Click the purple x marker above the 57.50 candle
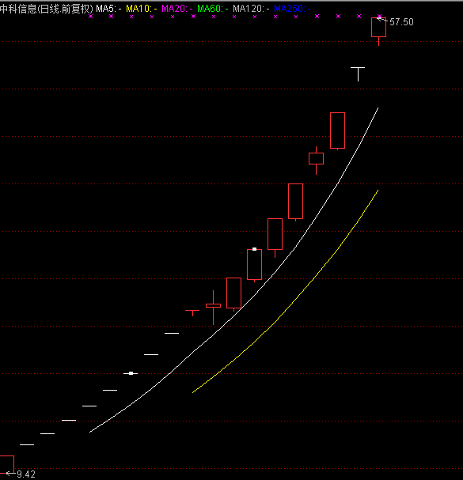The width and height of the screenshot is (463, 480). pyautogui.click(x=379, y=17)
